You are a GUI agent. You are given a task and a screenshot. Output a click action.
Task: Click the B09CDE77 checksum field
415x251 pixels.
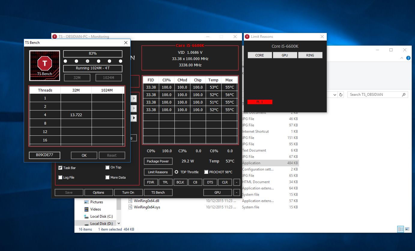pyautogui.click(x=44, y=155)
